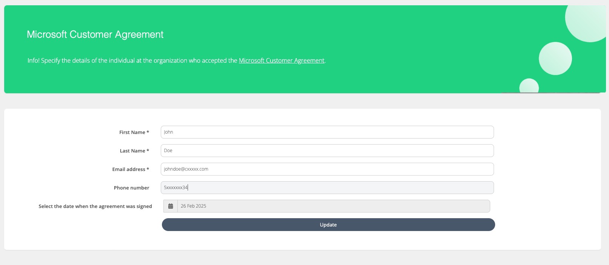Image resolution: width=609 pixels, height=265 pixels.
Task: Click the First Name label
Action: 132,132
